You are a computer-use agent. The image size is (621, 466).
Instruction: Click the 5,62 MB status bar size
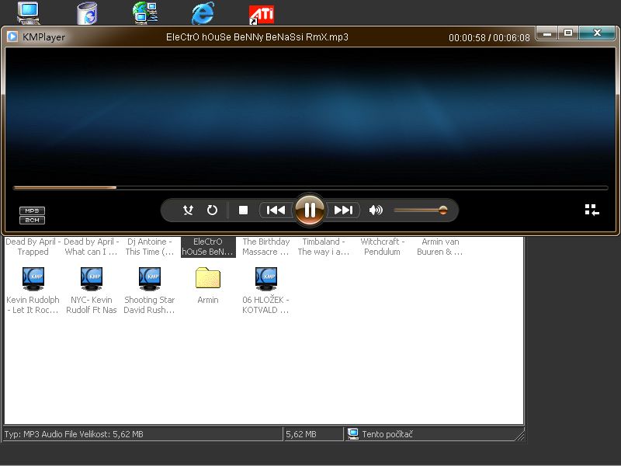pos(301,434)
